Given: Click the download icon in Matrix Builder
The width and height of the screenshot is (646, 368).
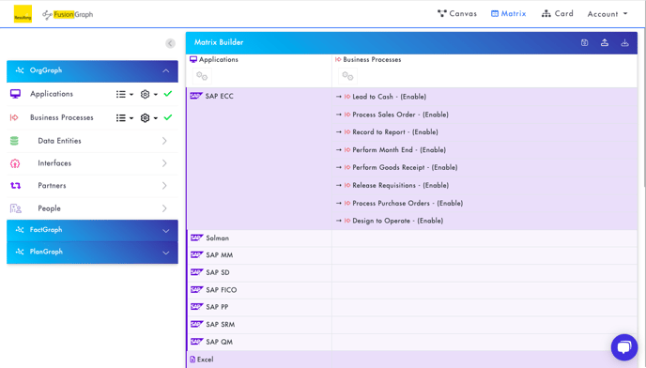Looking at the screenshot, I should click(624, 42).
